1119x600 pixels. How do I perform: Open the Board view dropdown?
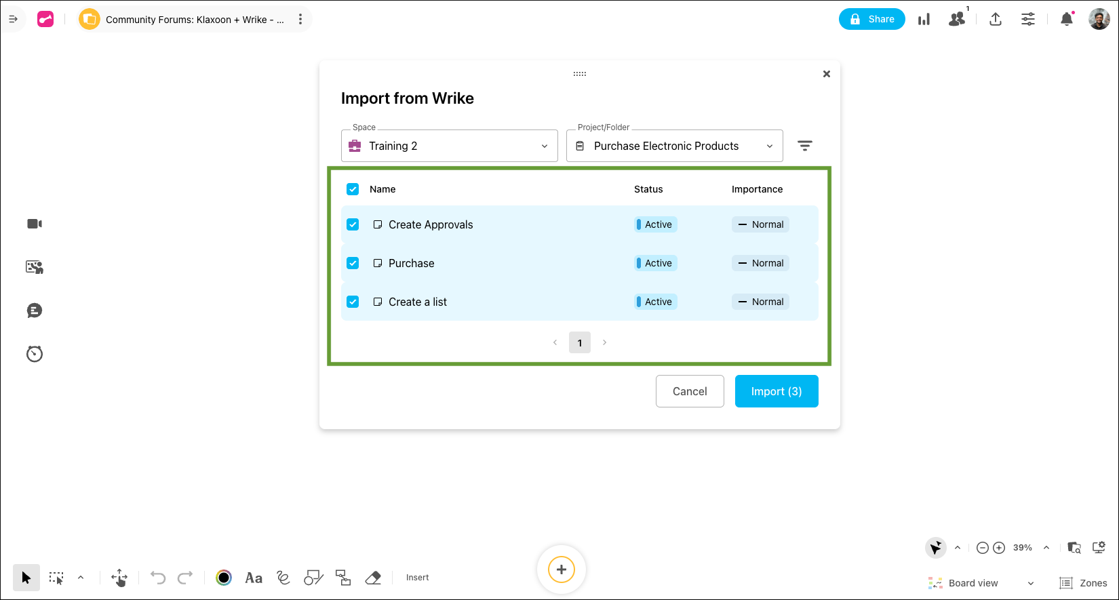[x=981, y=583]
